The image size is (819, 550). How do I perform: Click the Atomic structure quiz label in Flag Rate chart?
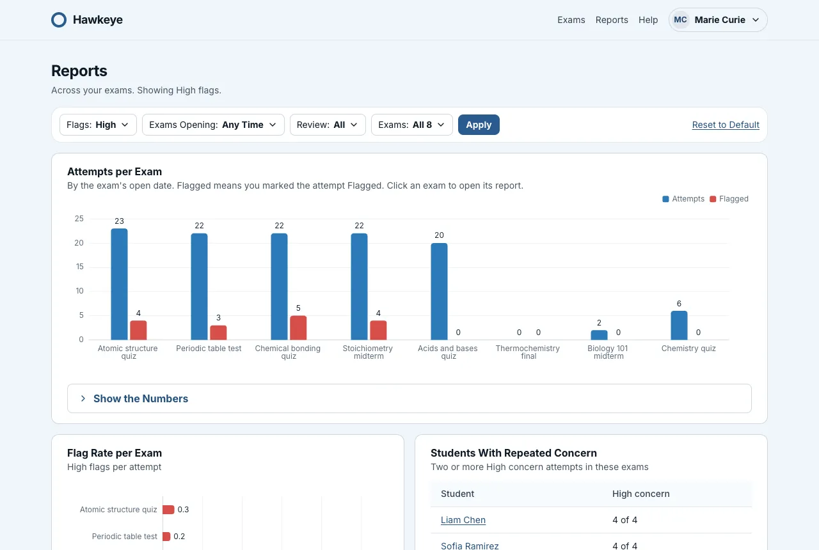tap(118, 510)
